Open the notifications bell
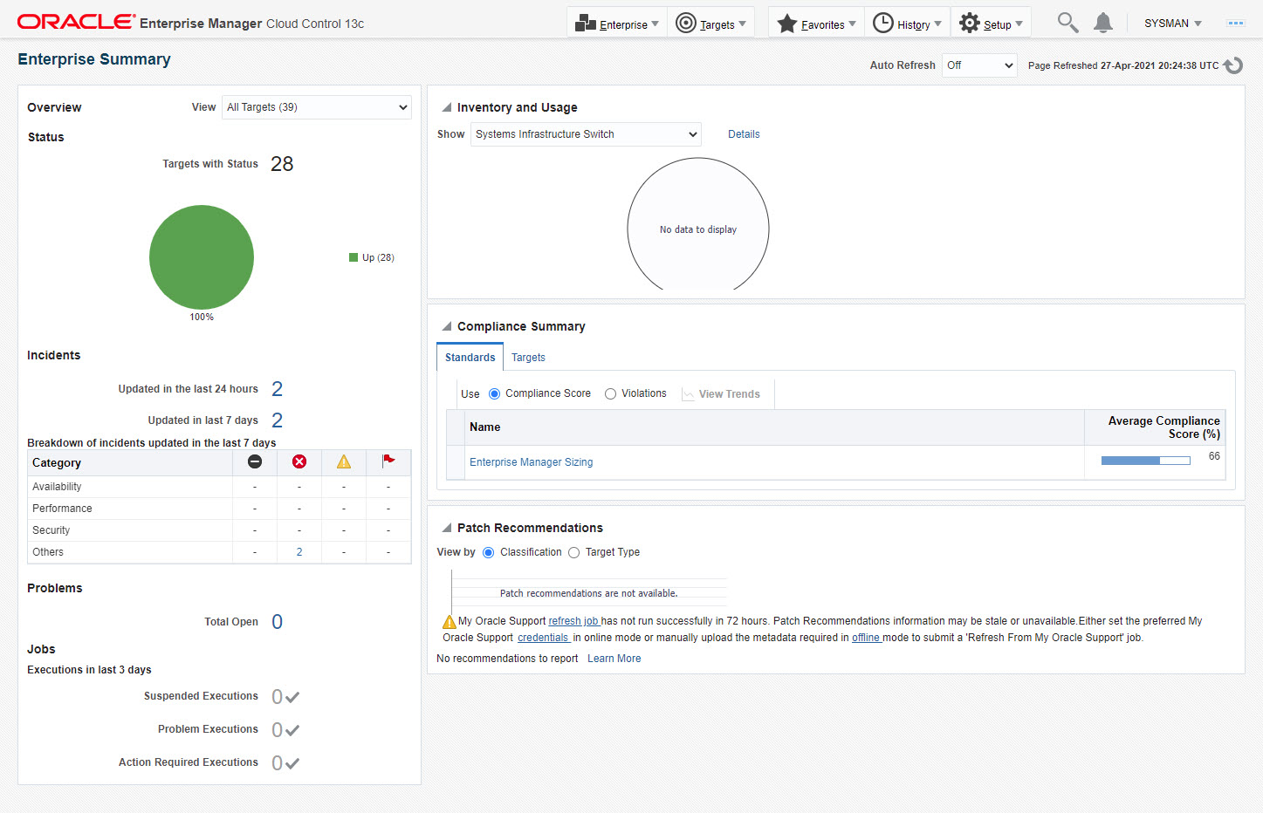Image resolution: width=1263 pixels, height=813 pixels. pyautogui.click(x=1103, y=23)
